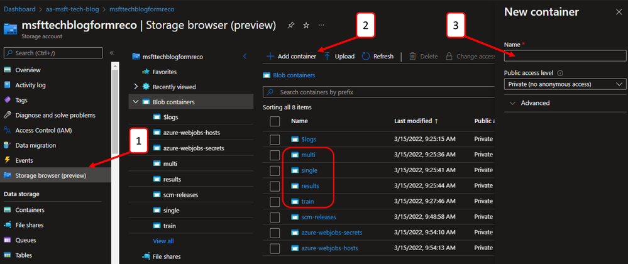Click the Queues icon in the left menu

tap(7, 240)
